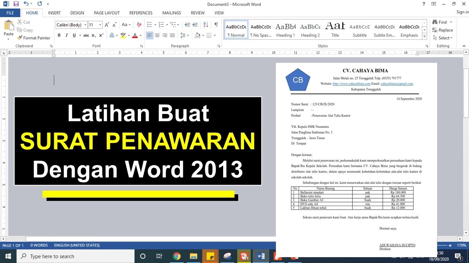The image size is (469, 263).
Task: Apply bullet list formatting
Action: click(149, 25)
